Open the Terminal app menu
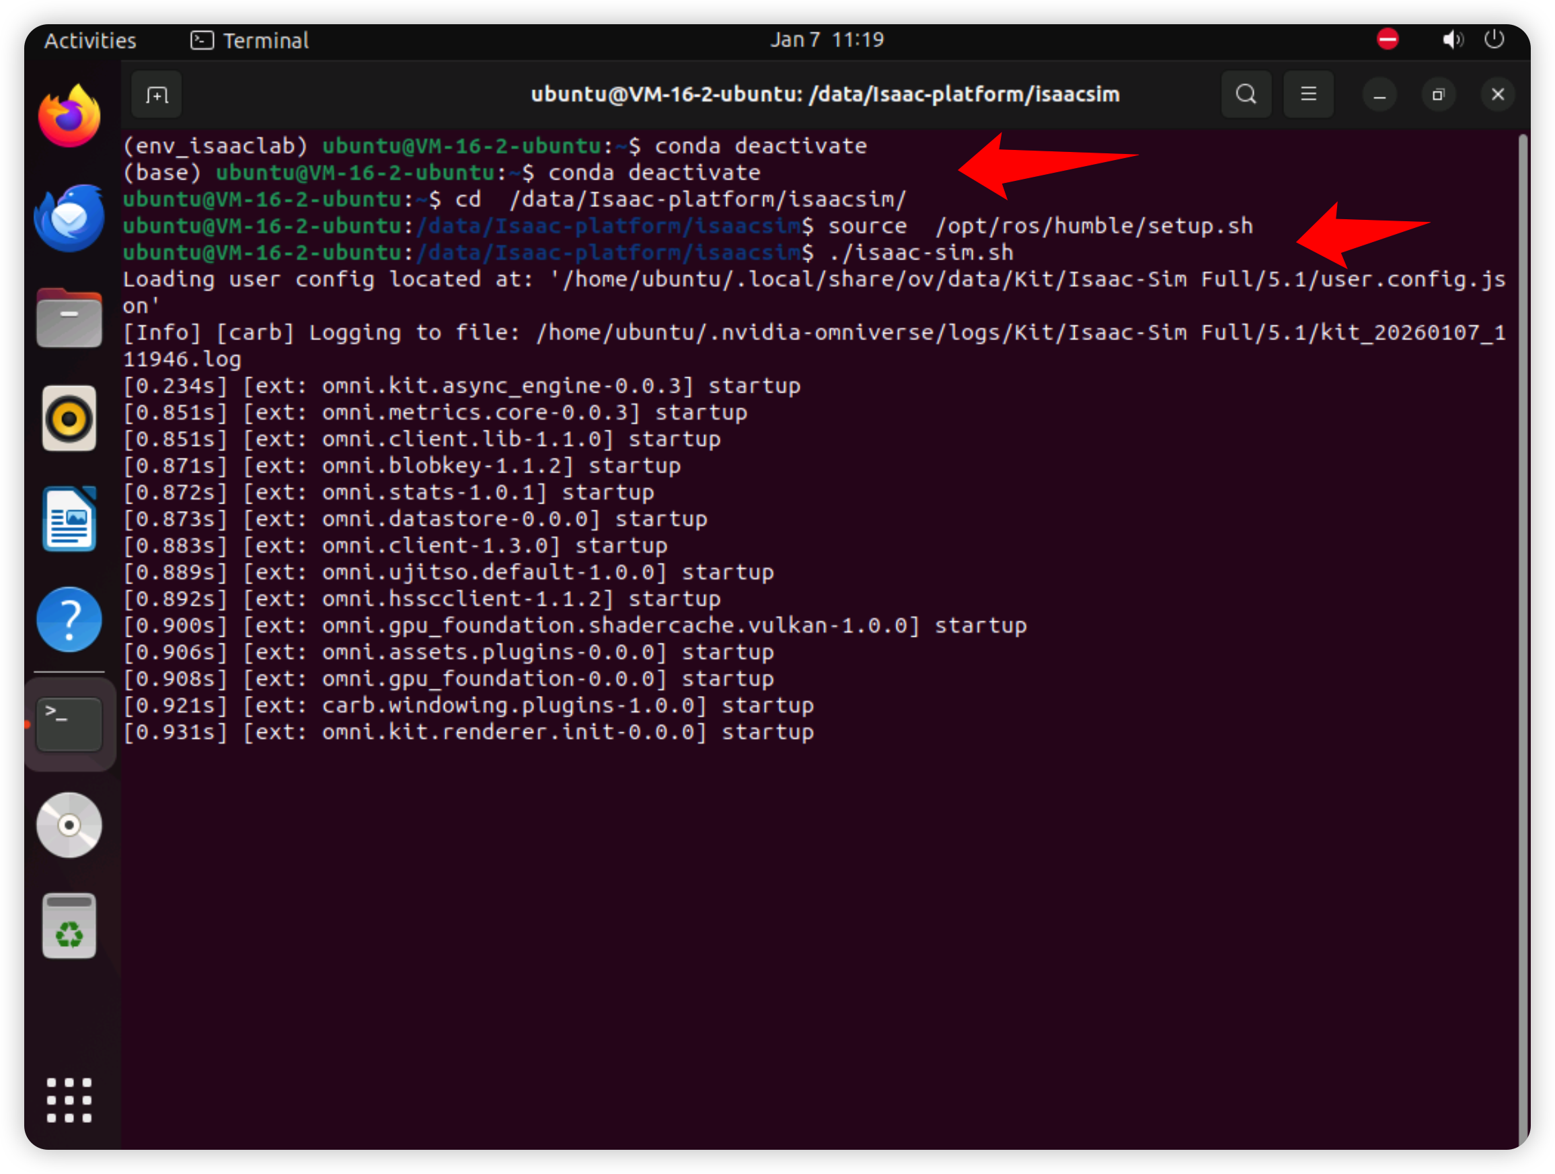This screenshot has height=1174, width=1555. [x=250, y=41]
